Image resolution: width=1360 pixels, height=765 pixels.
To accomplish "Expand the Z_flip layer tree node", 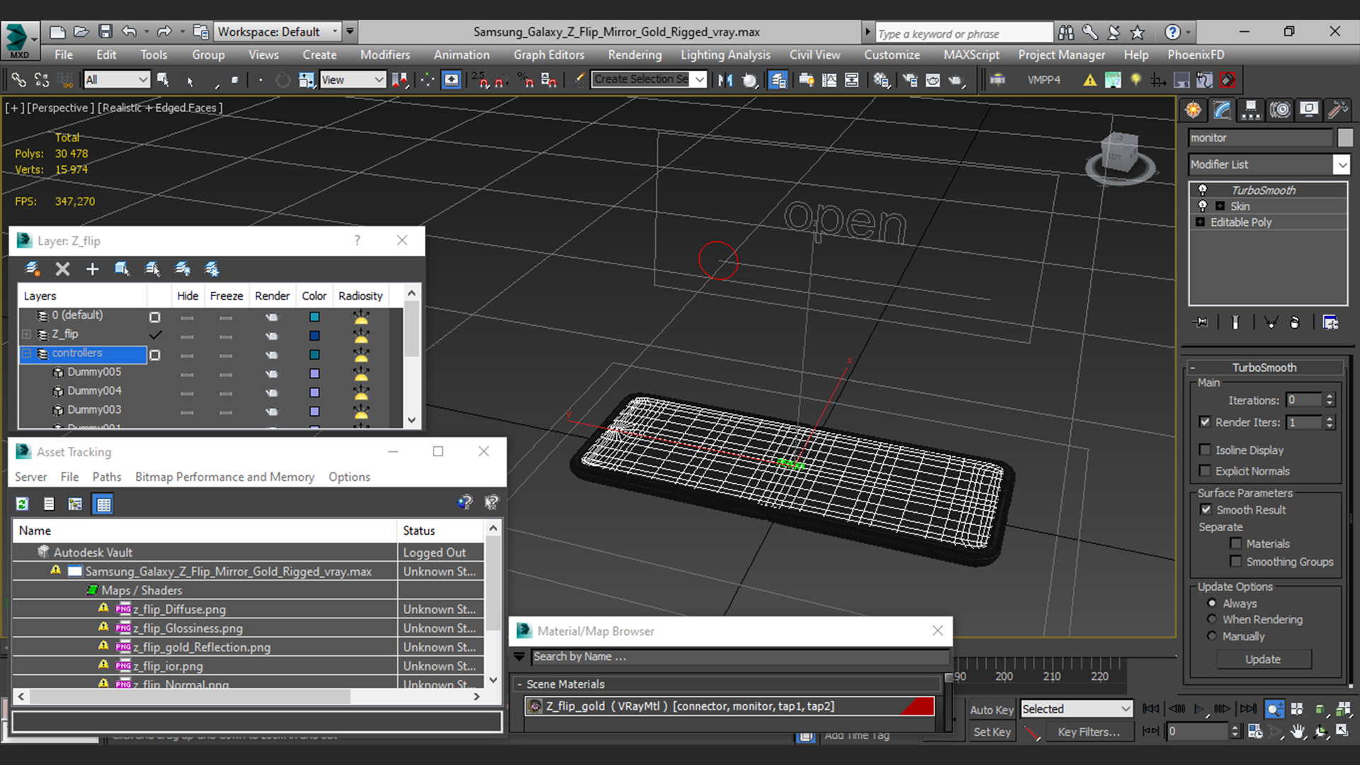I will pos(26,334).
